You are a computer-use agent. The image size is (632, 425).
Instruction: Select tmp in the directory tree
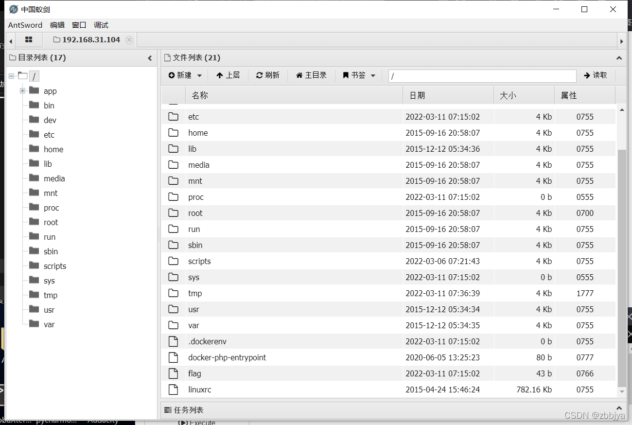click(51, 295)
